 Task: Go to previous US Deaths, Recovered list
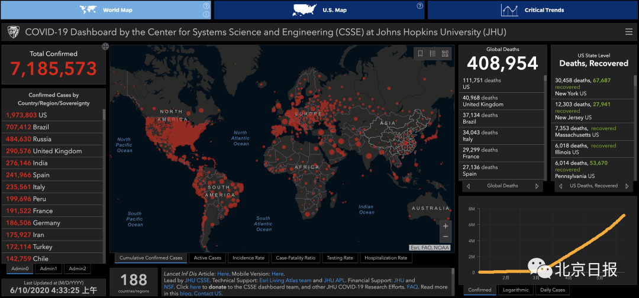pyautogui.click(x=561, y=186)
